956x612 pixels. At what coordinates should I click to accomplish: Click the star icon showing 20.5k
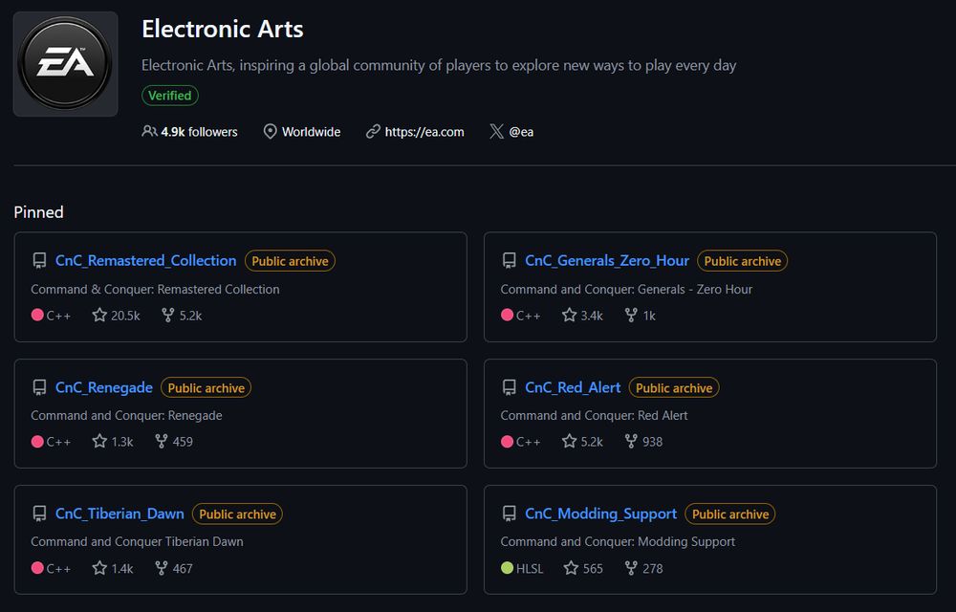99,316
